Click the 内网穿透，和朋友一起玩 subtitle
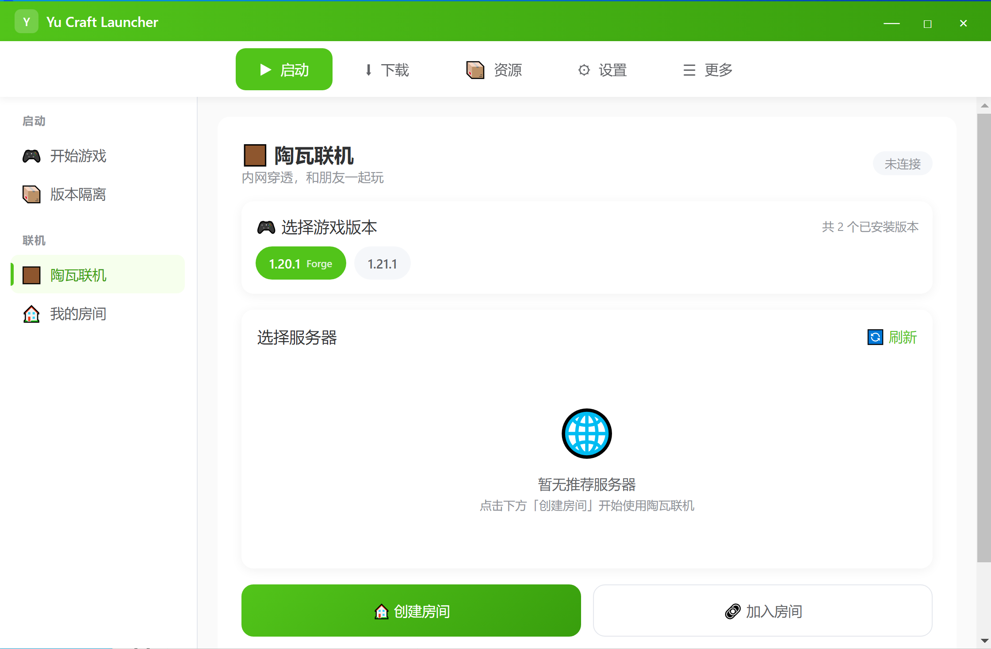The height and width of the screenshot is (649, 991). 312,178
